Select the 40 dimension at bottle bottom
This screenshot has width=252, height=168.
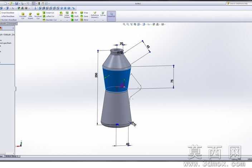[x=127, y=144]
